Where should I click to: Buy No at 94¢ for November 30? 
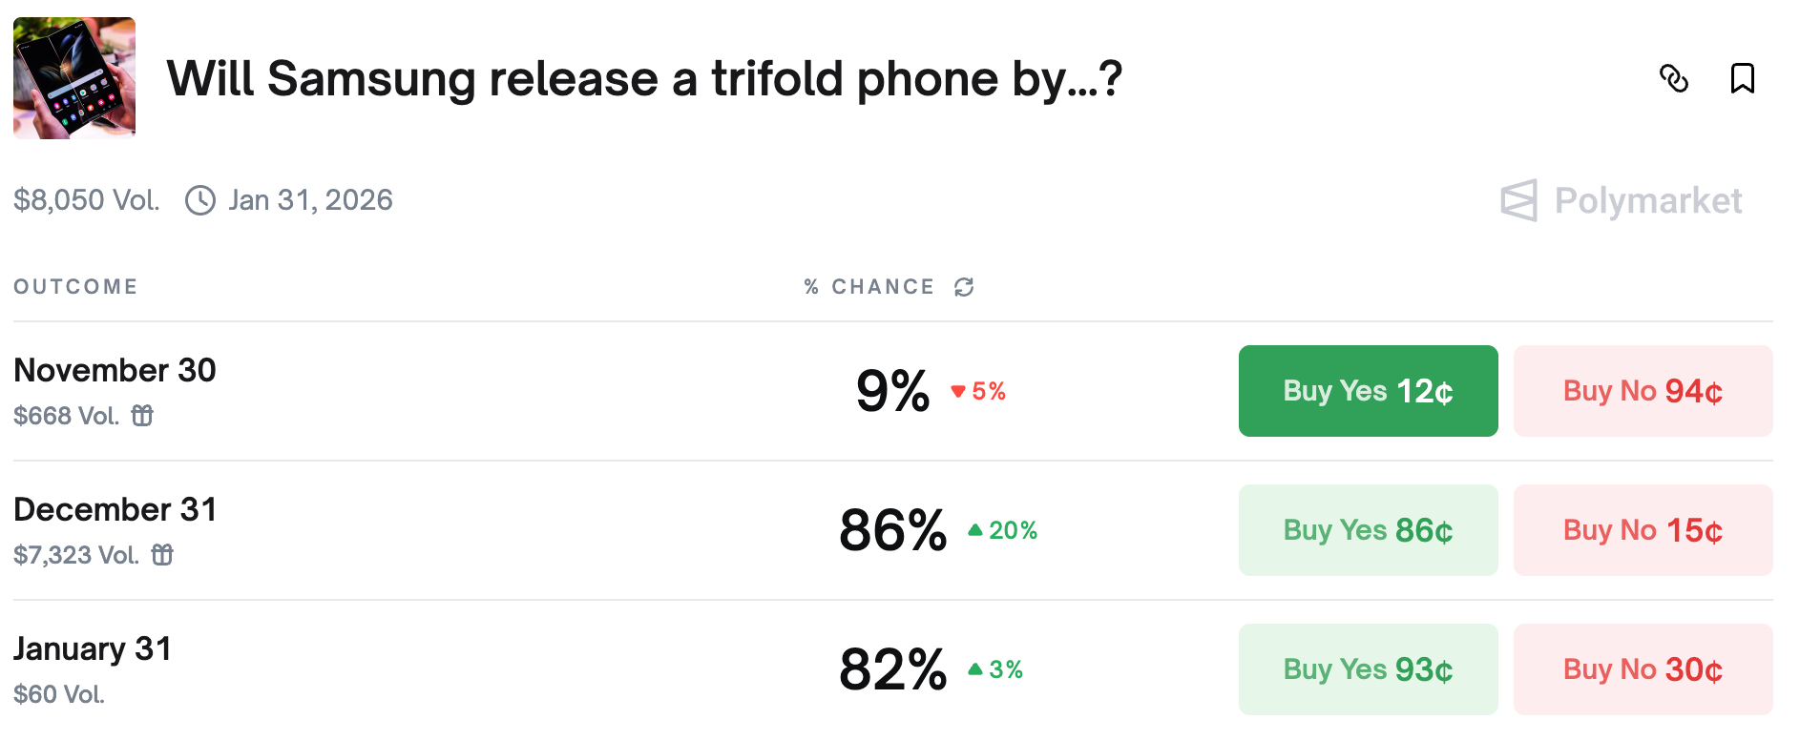pos(1643,391)
